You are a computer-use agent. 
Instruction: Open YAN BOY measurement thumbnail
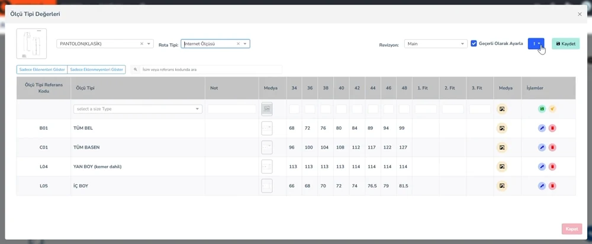pyautogui.click(x=267, y=166)
